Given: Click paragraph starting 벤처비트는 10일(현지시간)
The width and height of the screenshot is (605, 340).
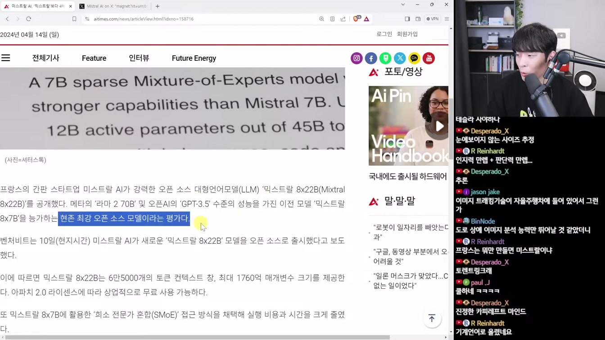Looking at the screenshot, I should point(172,248).
